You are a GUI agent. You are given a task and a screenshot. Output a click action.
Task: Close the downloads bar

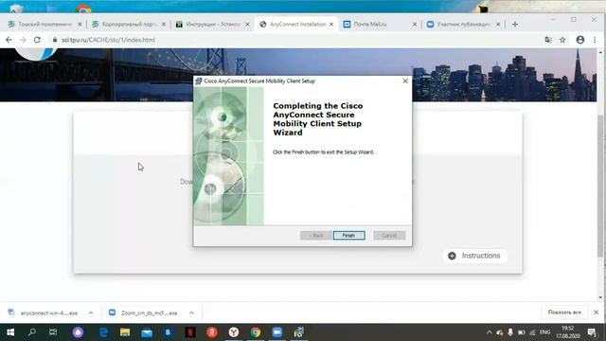(x=597, y=312)
